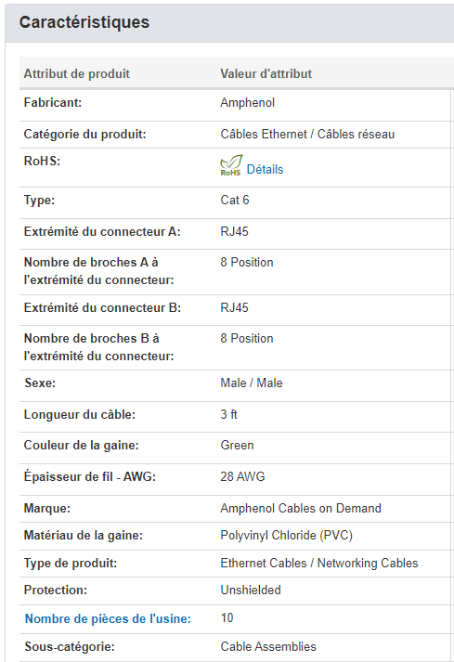Click the Male / Male gender value
Image resolution: width=454 pixels, height=662 pixels.
coord(252,383)
